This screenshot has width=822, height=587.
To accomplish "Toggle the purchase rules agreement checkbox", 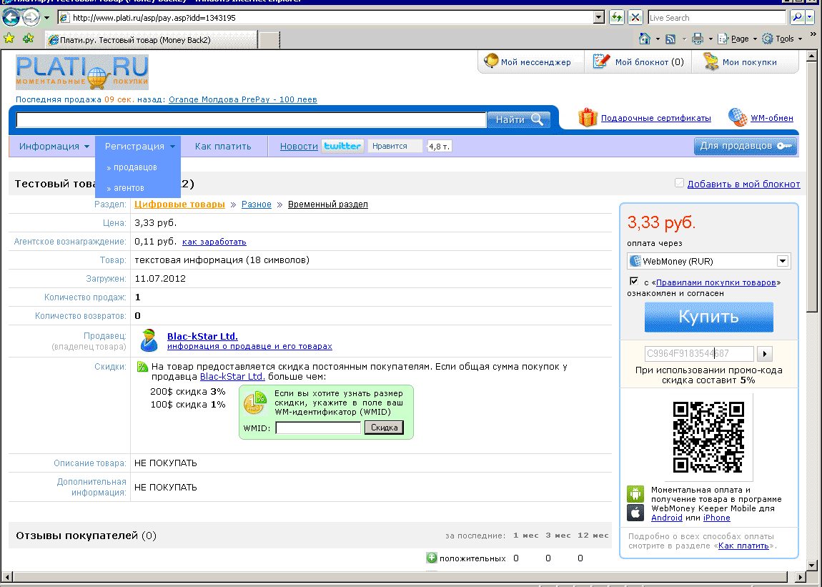I will pos(634,281).
